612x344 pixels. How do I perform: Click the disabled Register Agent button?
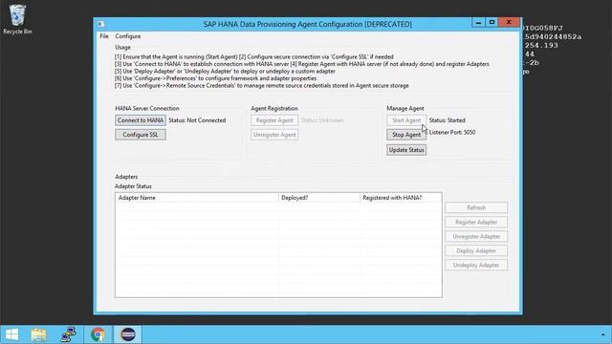274,120
